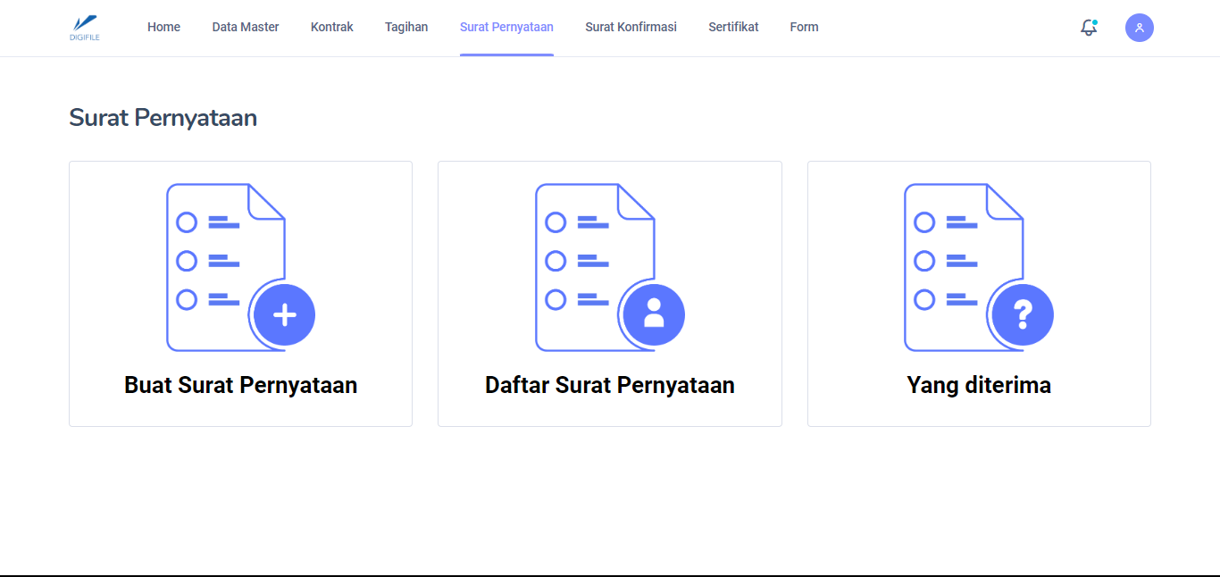Click the plus circle badge icon
The width and height of the screenshot is (1220, 577).
tap(284, 314)
